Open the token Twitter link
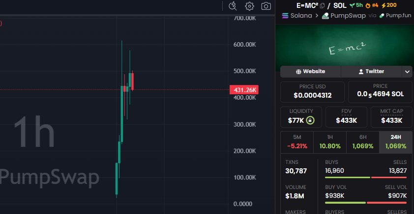Viewport: 414px width, 214px height. (371, 72)
